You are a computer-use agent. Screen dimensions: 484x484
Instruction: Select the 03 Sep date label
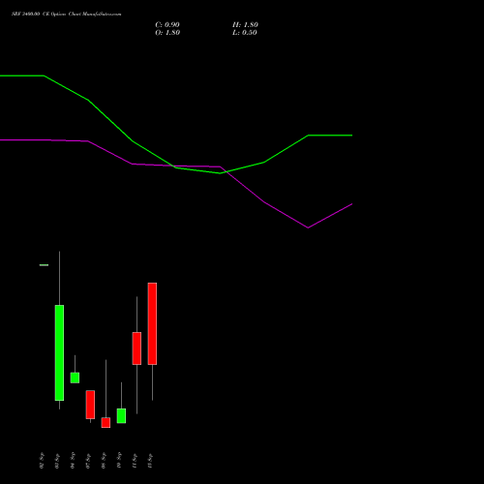click(57, 461)
